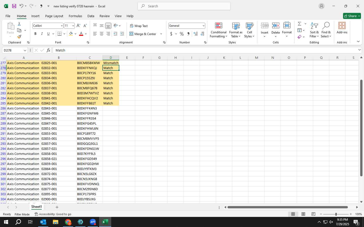Apply the yellow Fill Color swatch
The image size is (364, 227).
pyautogui.click(x=71, y=34)
